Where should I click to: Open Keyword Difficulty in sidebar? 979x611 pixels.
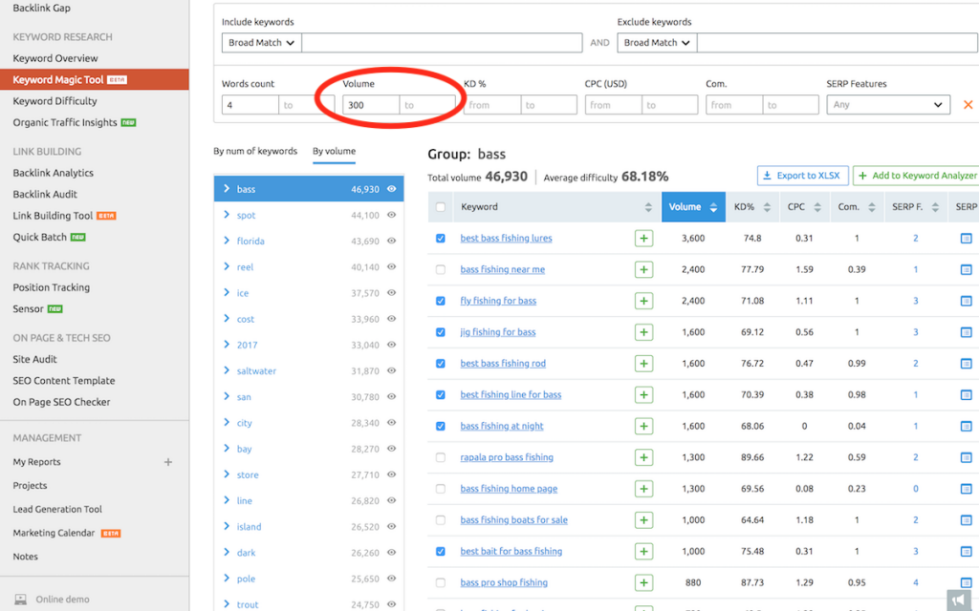(x=54, y=101)
